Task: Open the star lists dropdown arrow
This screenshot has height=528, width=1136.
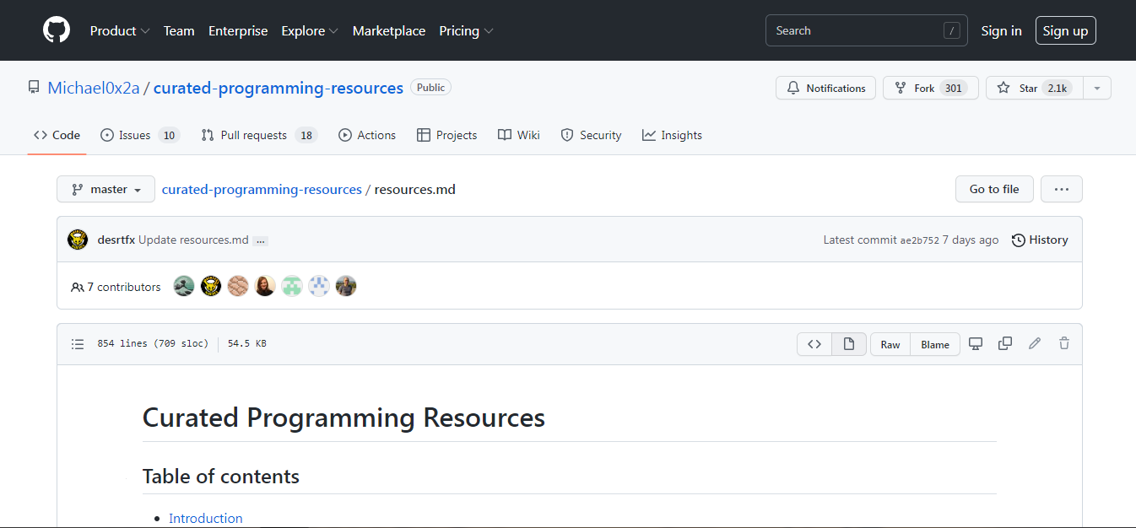Action: (x=1097, y=88)
